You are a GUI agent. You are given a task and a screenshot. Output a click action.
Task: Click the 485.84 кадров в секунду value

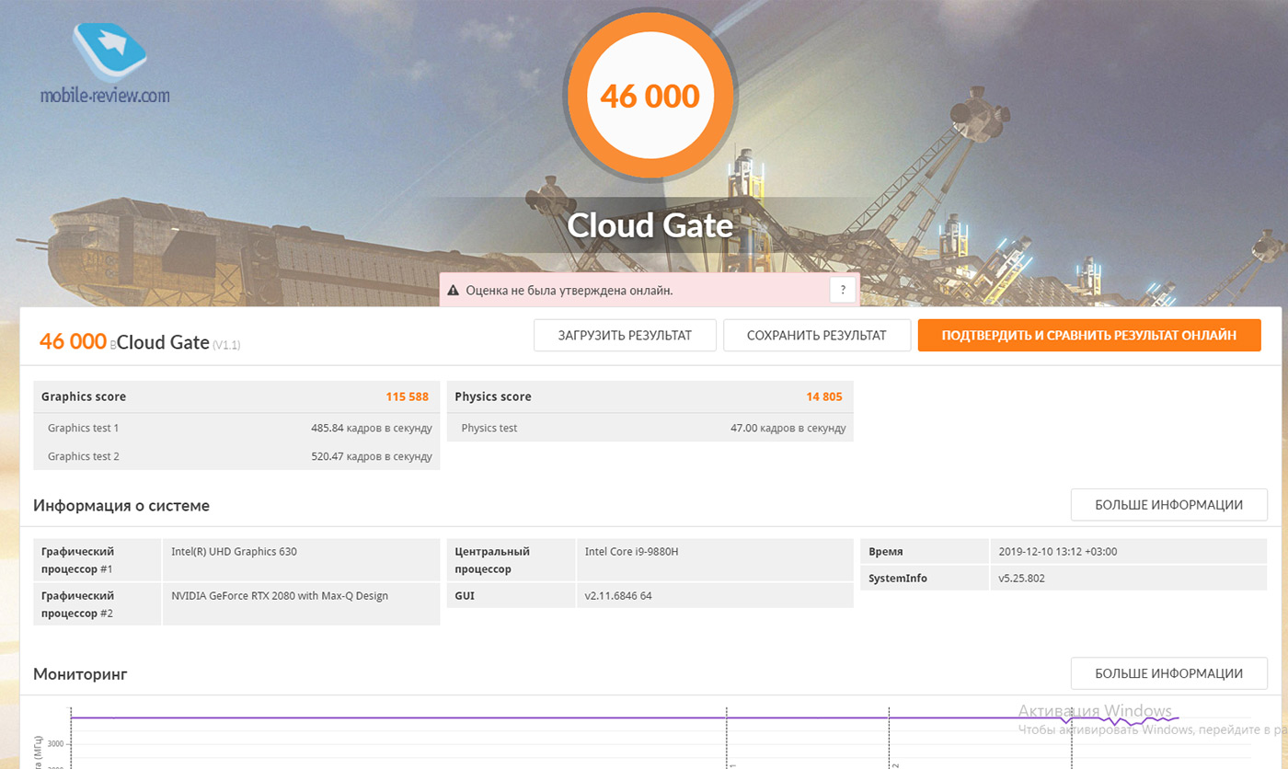[x=371, y=428]
